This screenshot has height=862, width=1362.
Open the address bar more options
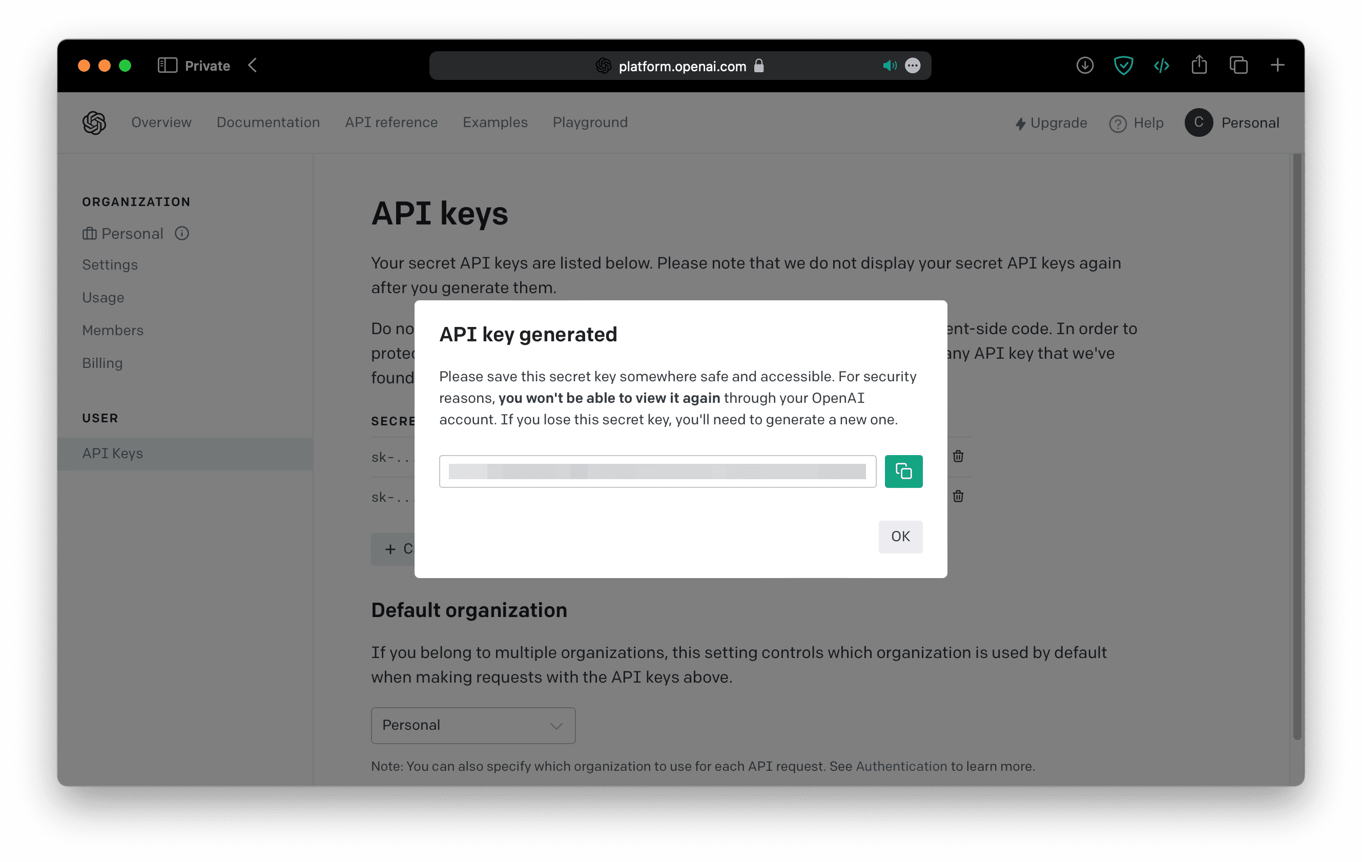tap(912, 66)
